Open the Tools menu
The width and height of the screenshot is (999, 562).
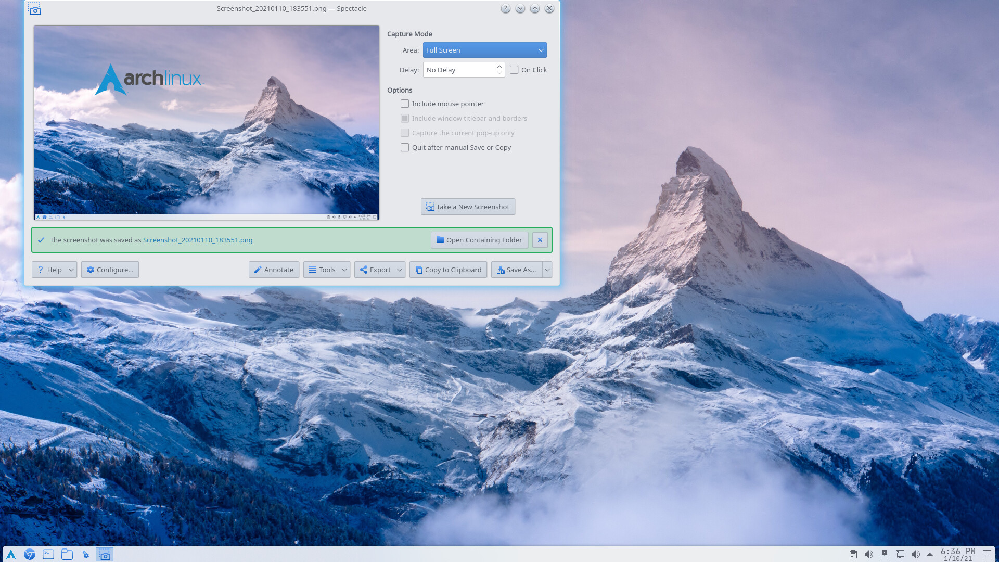326,270
